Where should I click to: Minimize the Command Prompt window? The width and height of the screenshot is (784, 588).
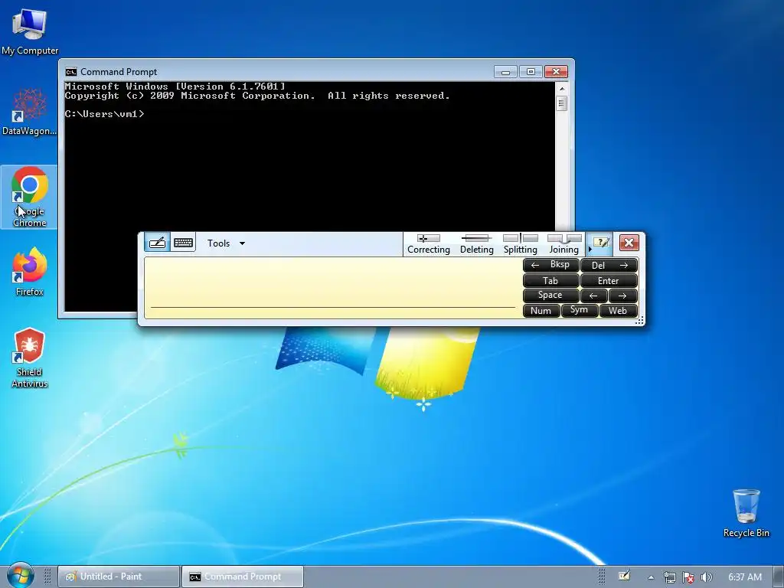coord(505,72)
